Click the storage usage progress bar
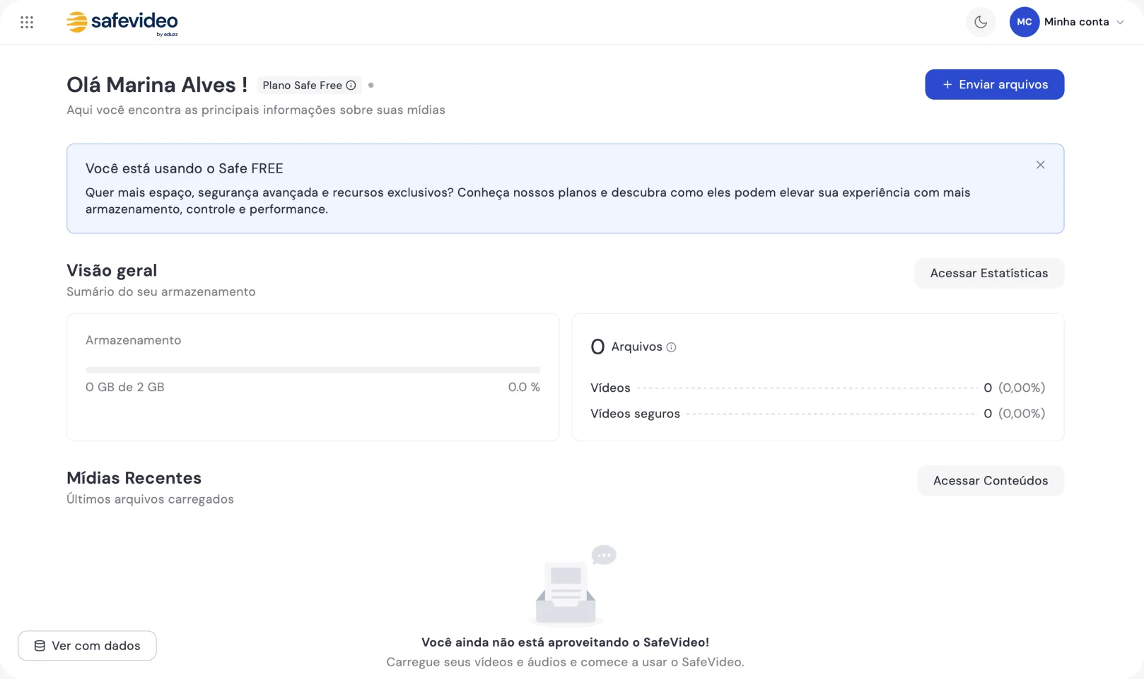This screenshot has height=679, width=1144. point(313,370)
